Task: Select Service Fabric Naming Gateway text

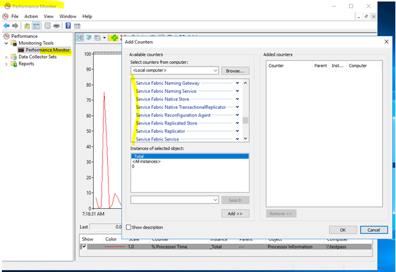Action: (x=168, y=83)
